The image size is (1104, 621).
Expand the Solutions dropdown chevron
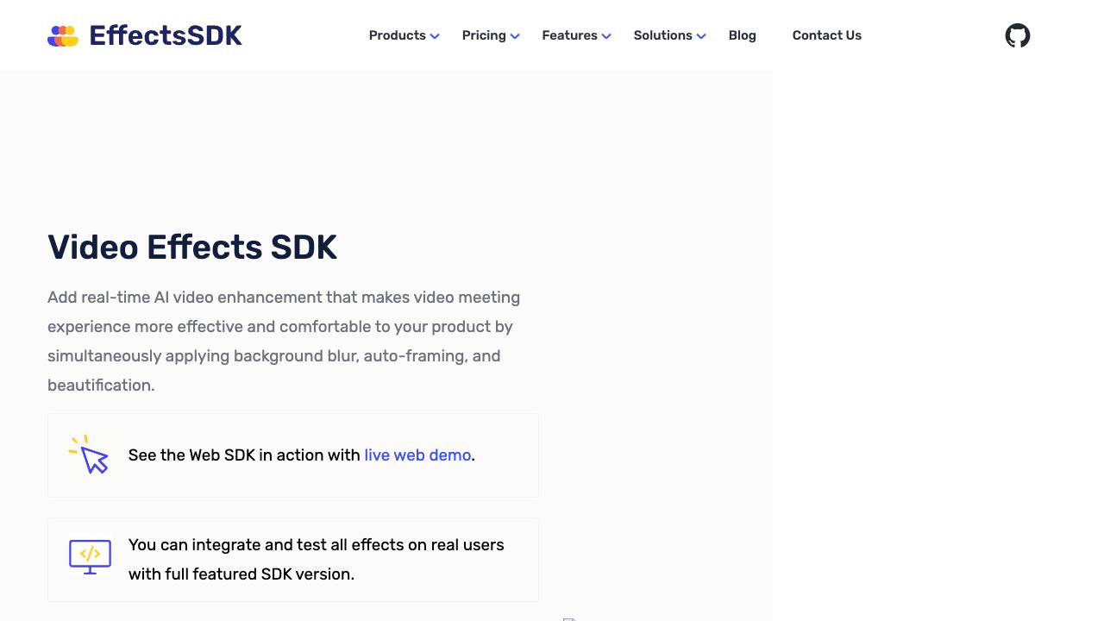coord(701,36)
